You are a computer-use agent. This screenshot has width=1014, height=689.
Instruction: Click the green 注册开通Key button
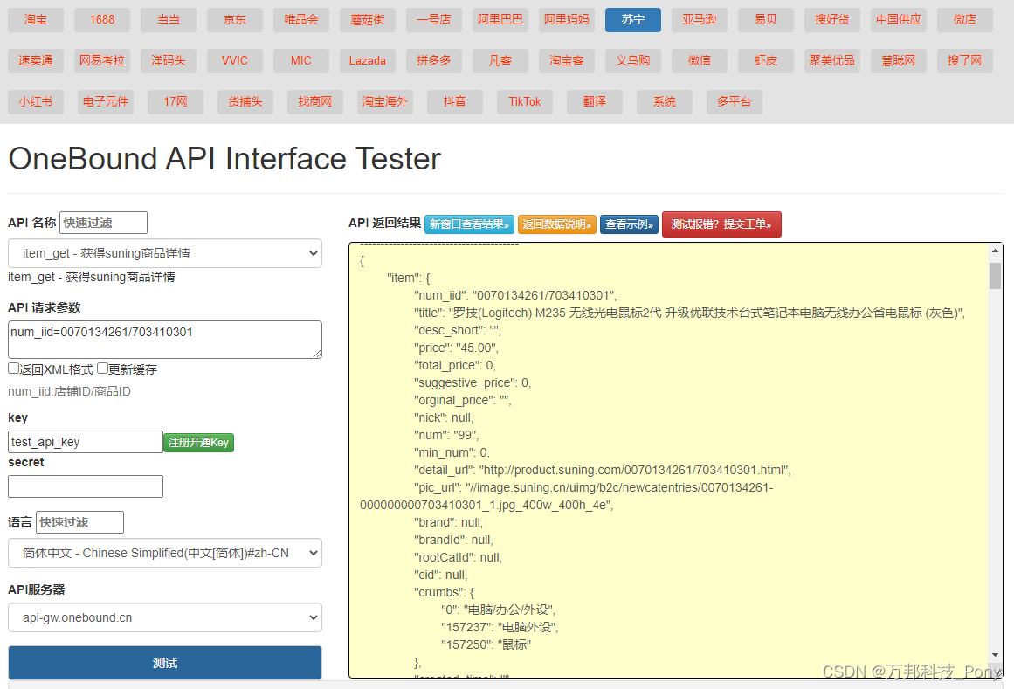(x=198, y=443)
